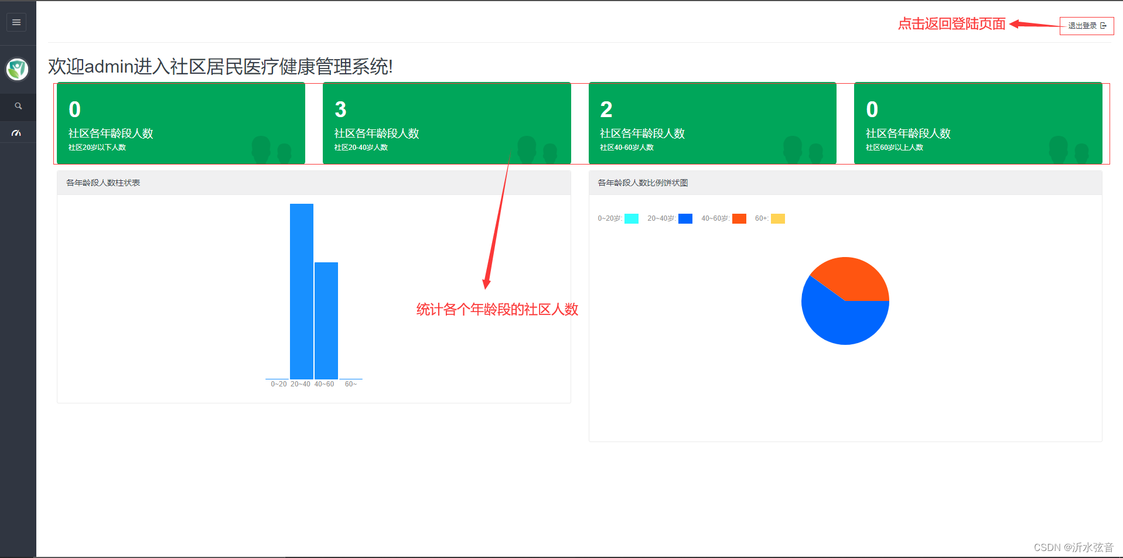Click the 各年龄段人数比例饼状图 panel header
The image size is (1123, 558).
[x=845, y=183]
